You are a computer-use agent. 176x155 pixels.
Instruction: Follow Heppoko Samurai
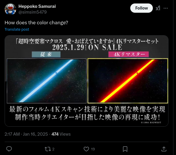tap(142, 8)
